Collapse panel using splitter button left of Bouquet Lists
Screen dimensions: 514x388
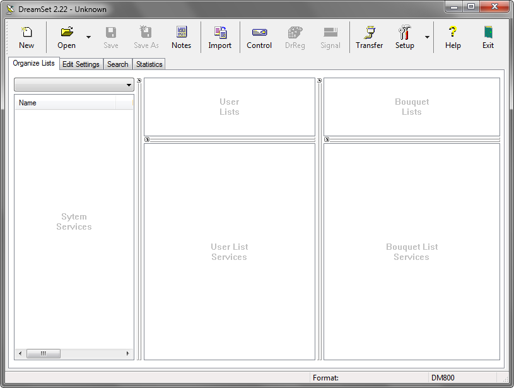tap(319, 80)
